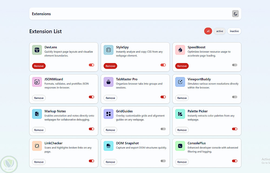
Task: Click the SpeedBoost extension icon
Action: click(x=180, y=50)
